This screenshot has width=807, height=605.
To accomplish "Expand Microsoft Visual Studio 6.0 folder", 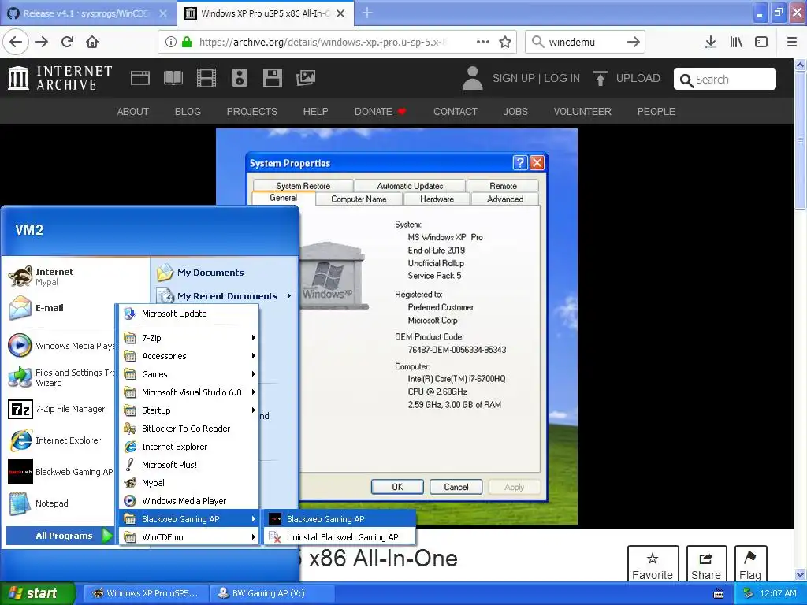I will pos(190,392).
